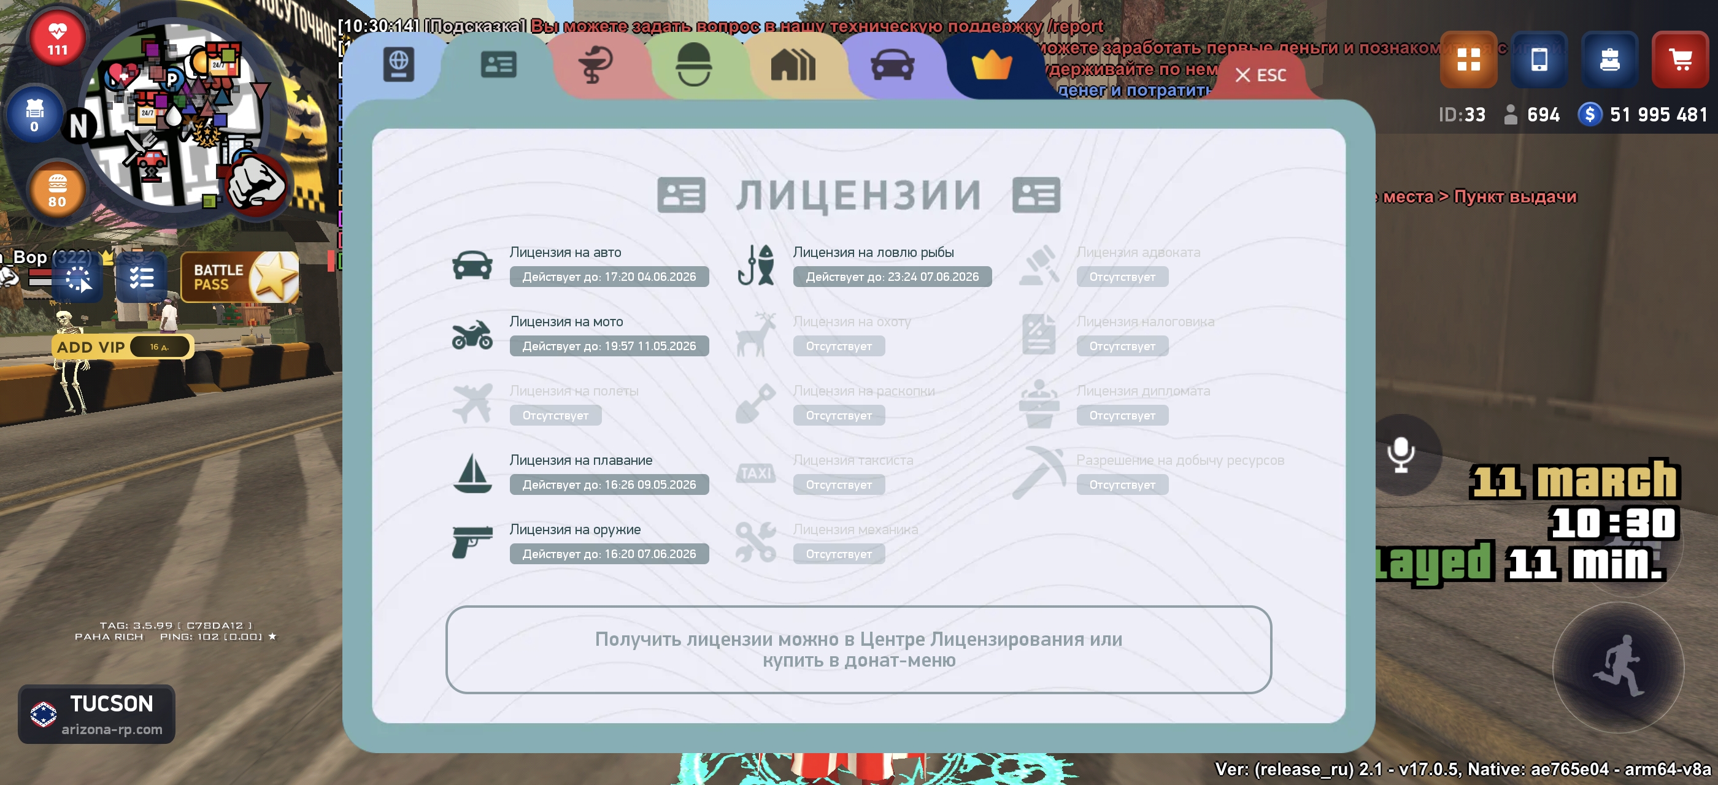
Task: Open the Battle Pass banner
Action: 240,277
